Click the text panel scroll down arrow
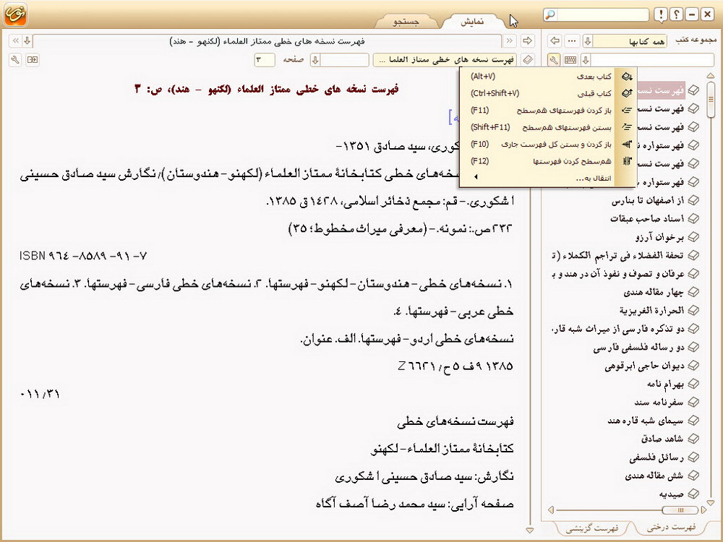This screenshot has height=542, width=723. point(530,530)
